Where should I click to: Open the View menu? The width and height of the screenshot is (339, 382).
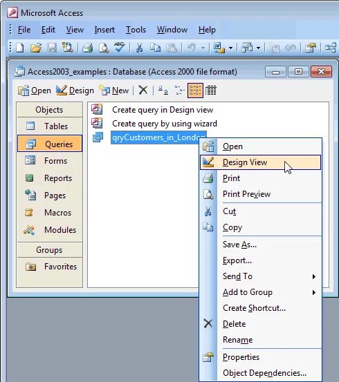75,30
